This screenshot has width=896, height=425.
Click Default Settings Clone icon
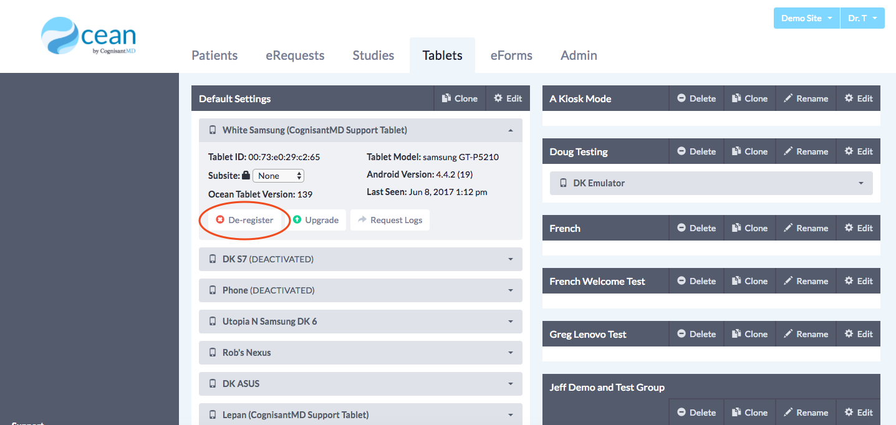pos(446,98)
